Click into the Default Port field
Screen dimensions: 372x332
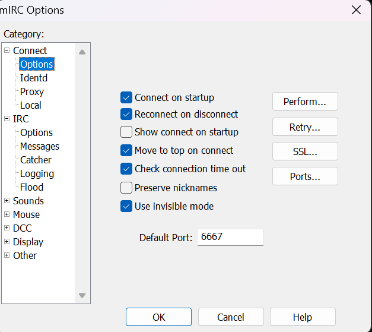coord(230,237)
